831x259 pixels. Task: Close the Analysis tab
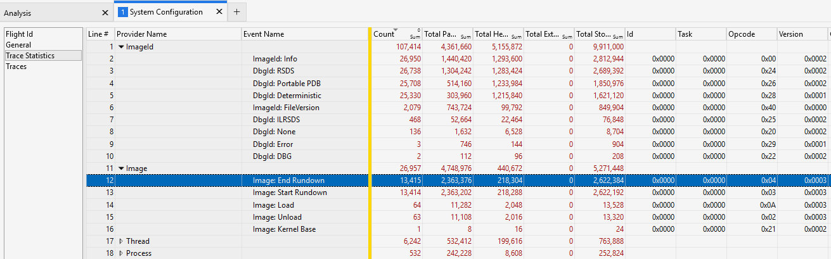(105, 13)
